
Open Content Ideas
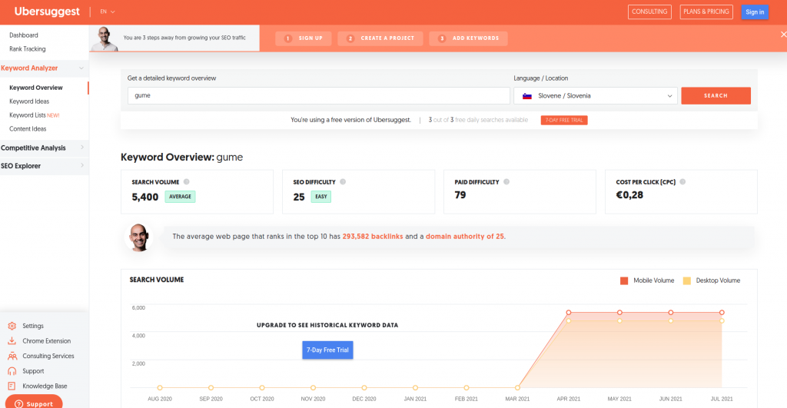pos(28,129)
